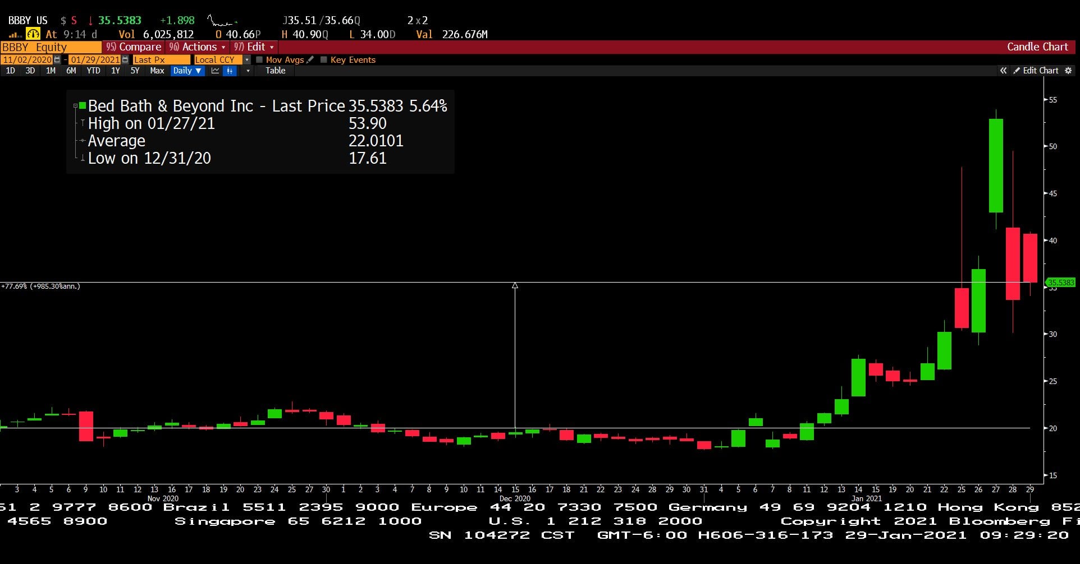Viewport: 1080px width, 564px height.
Task: Select the 1Y range tab
Action: tap(116, 71)
